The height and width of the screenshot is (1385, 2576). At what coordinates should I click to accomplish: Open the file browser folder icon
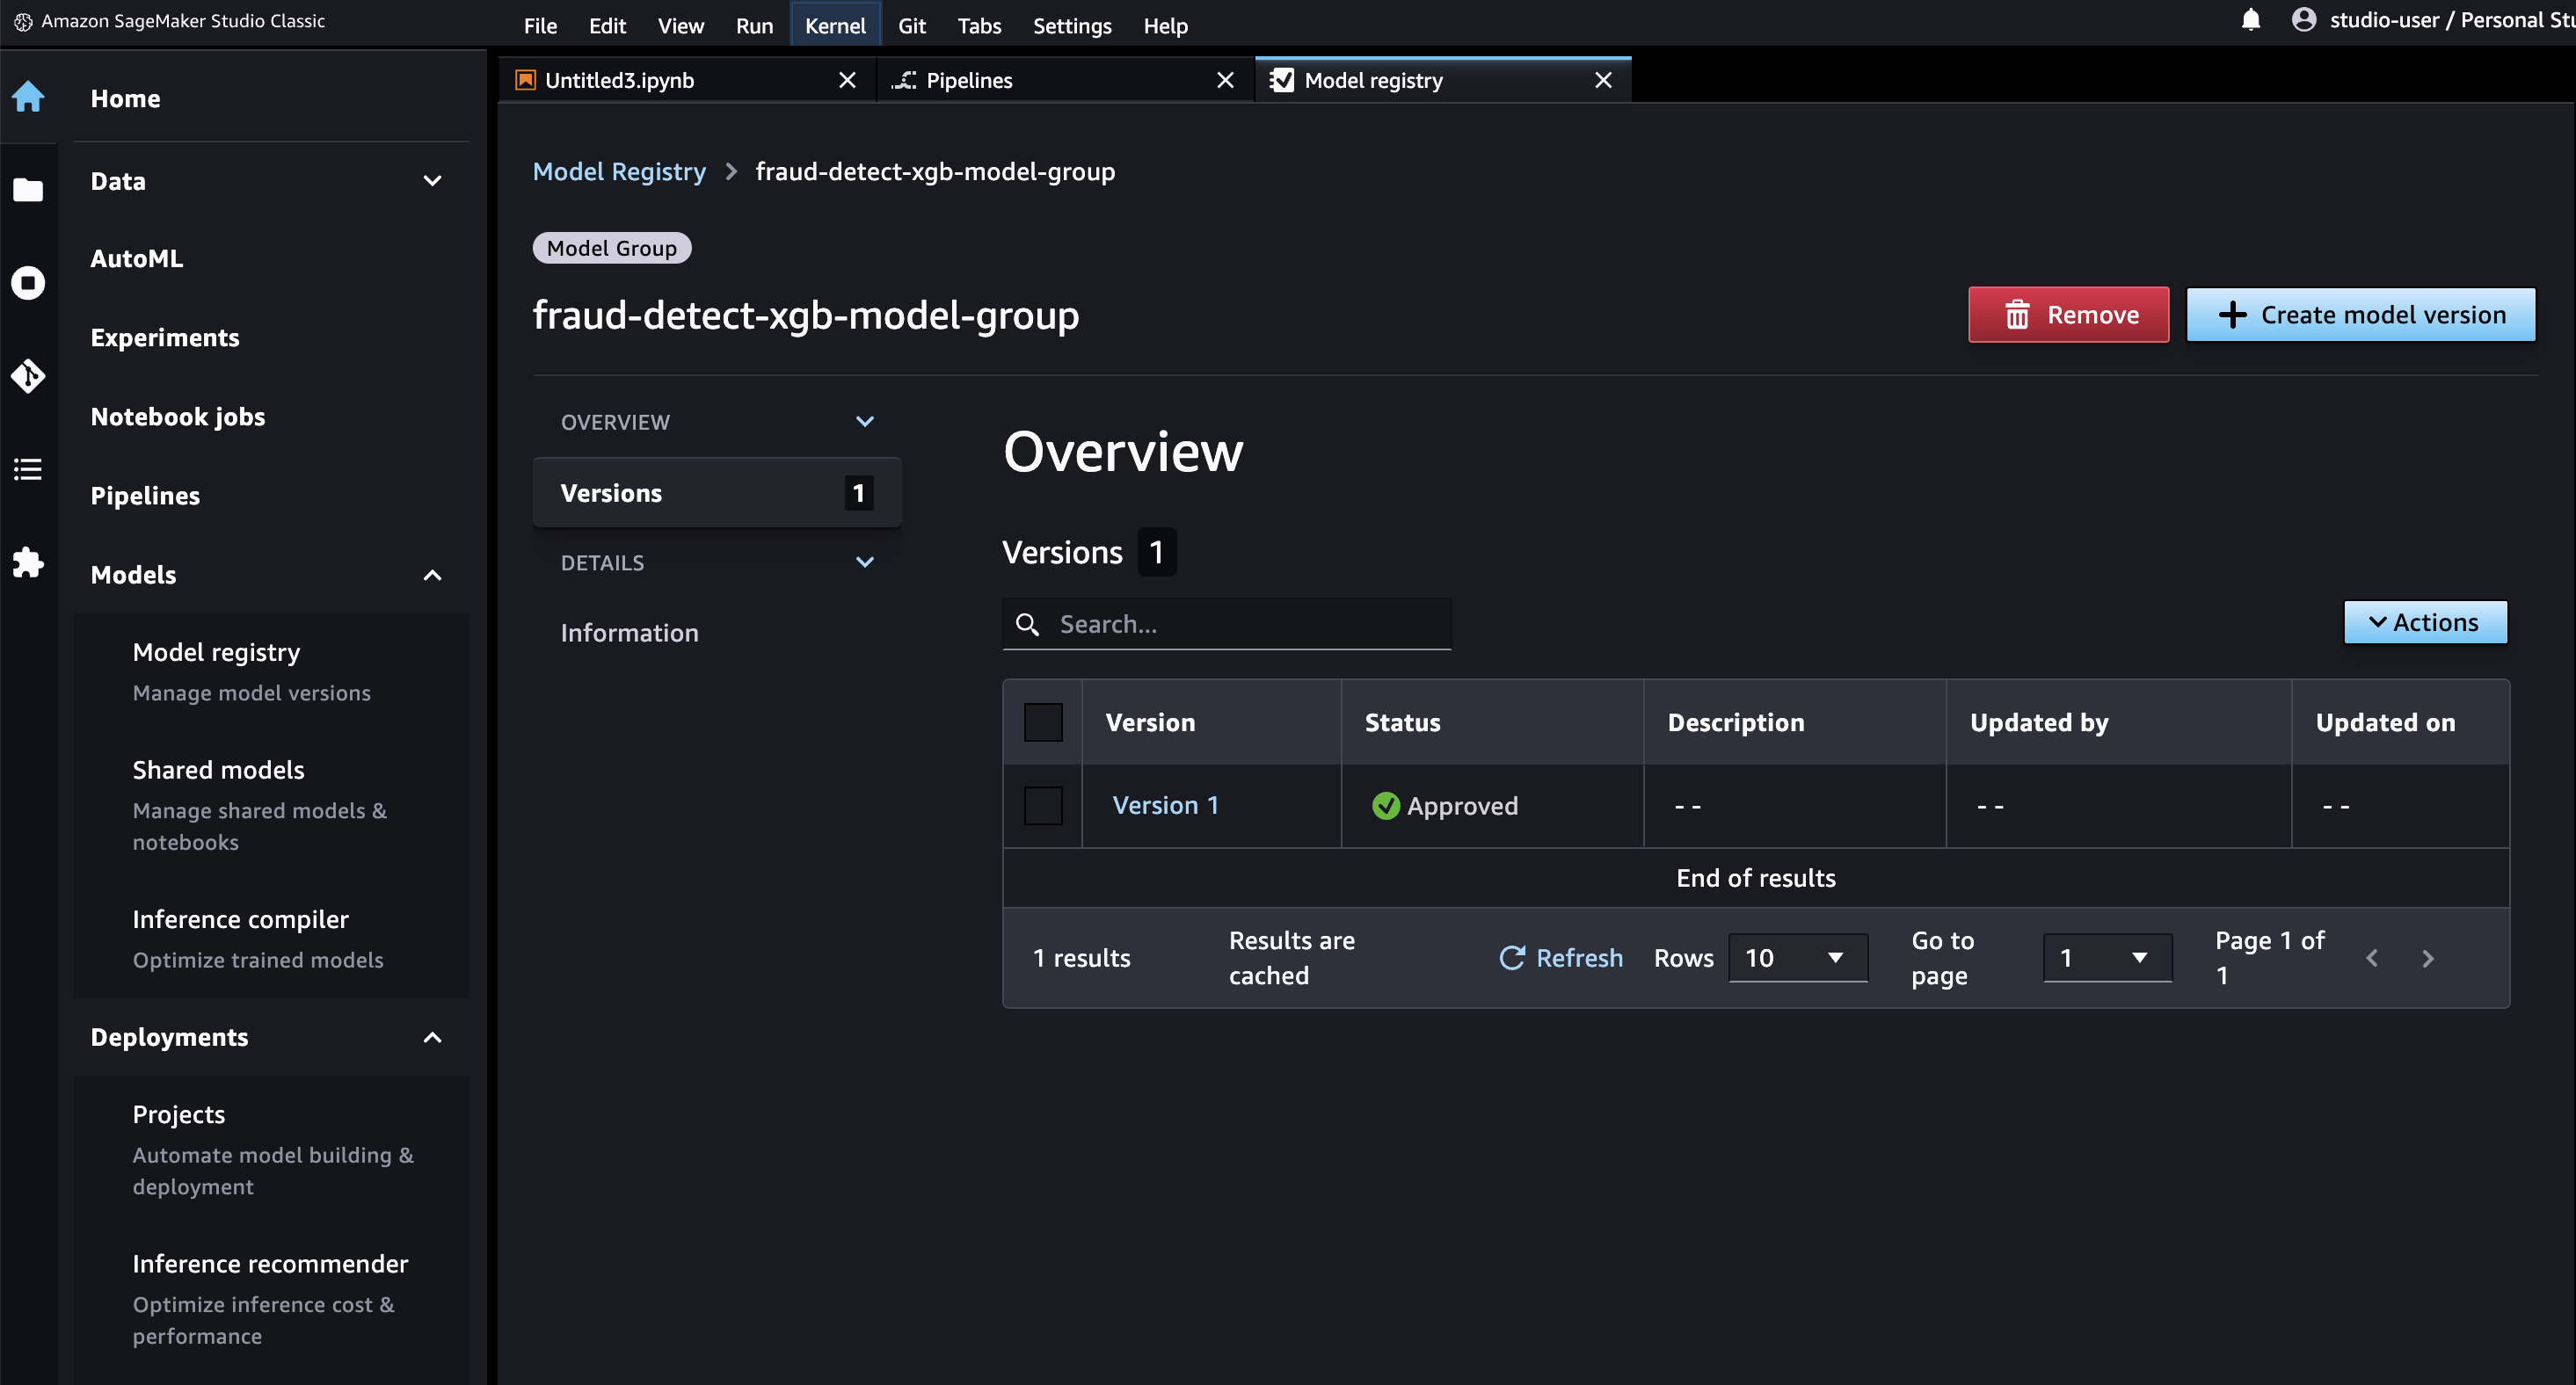[x=28, y=189]
